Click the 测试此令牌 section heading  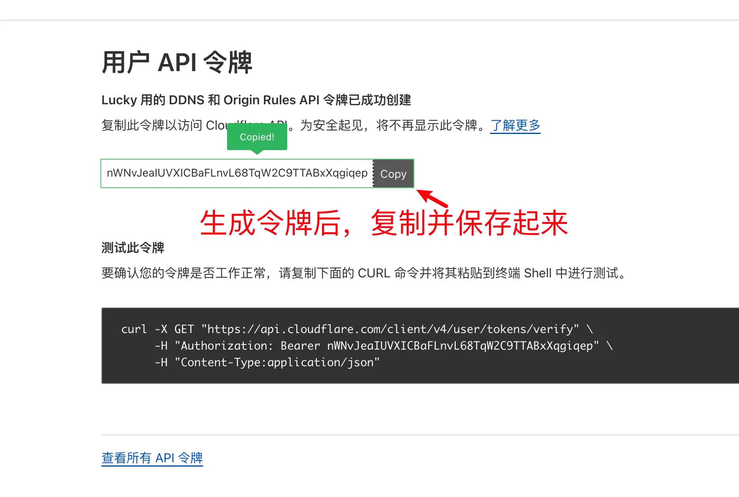click(x=133, y=248)
